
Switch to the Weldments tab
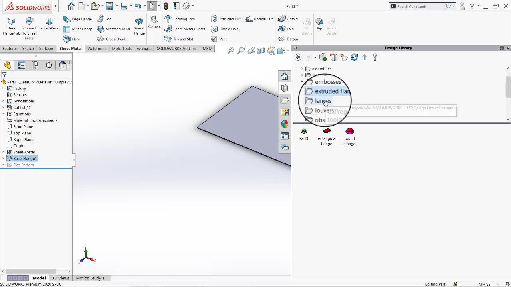(97, 49)
